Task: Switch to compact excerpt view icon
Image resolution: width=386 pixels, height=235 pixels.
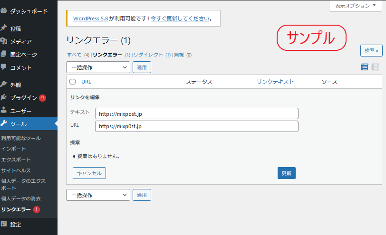Action: pos(375,67)
